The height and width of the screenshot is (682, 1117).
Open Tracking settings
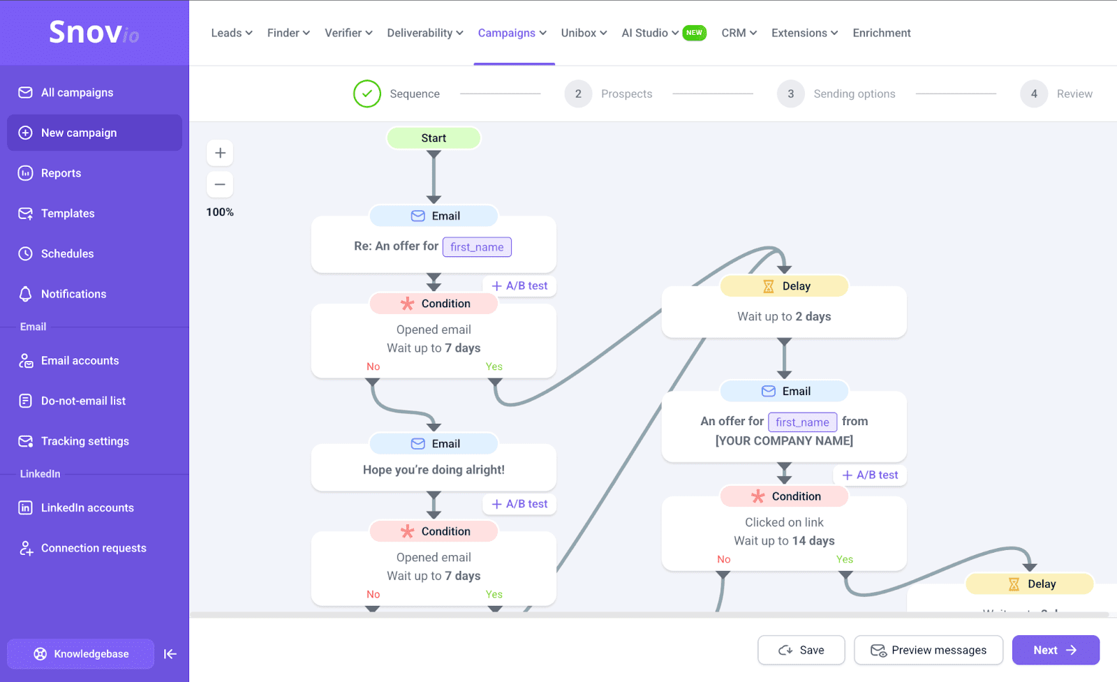85,440
